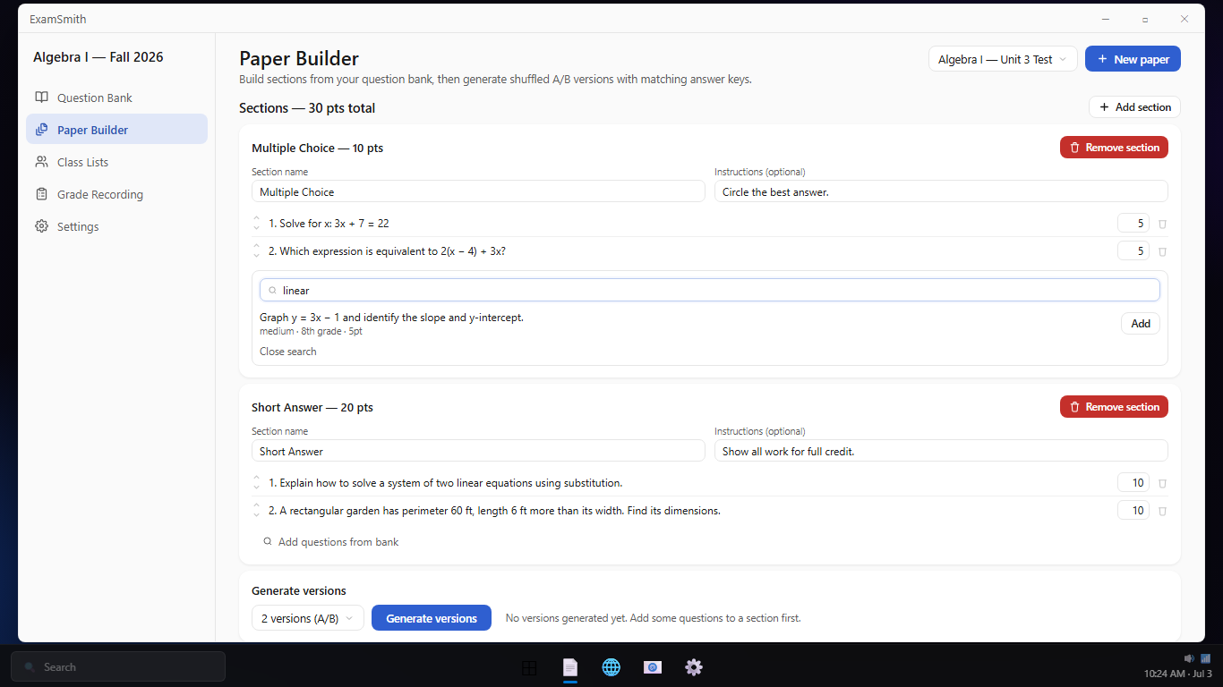Click the Add section button
1223x687 pixels.
(x=1134, y=107)
